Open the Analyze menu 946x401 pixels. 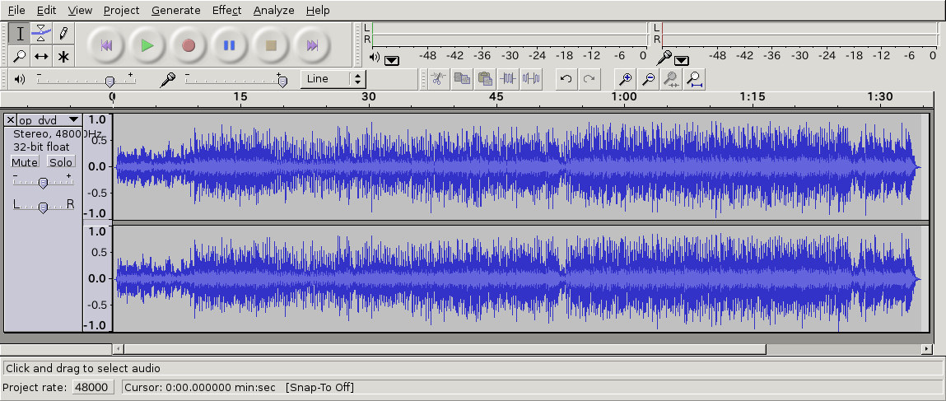tap(273, 10)
